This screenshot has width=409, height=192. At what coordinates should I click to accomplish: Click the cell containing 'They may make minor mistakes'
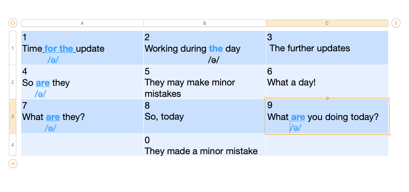[x=204, y=83]
